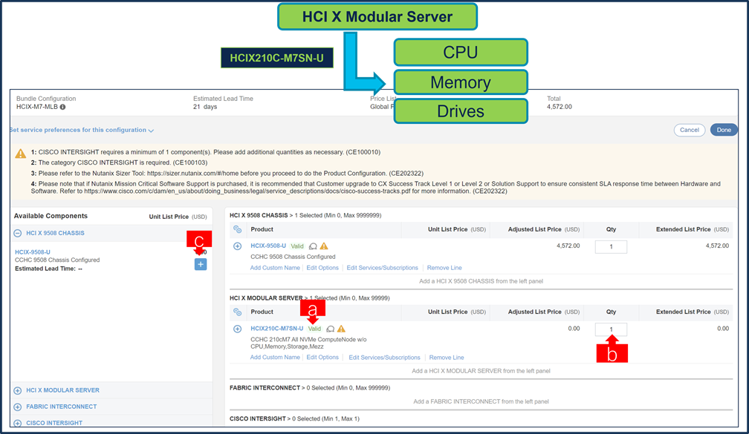The width and height of the screenshot is (749, 434).
Task: Click Remove Line for HCIX-9508-U
Action: 444,268
